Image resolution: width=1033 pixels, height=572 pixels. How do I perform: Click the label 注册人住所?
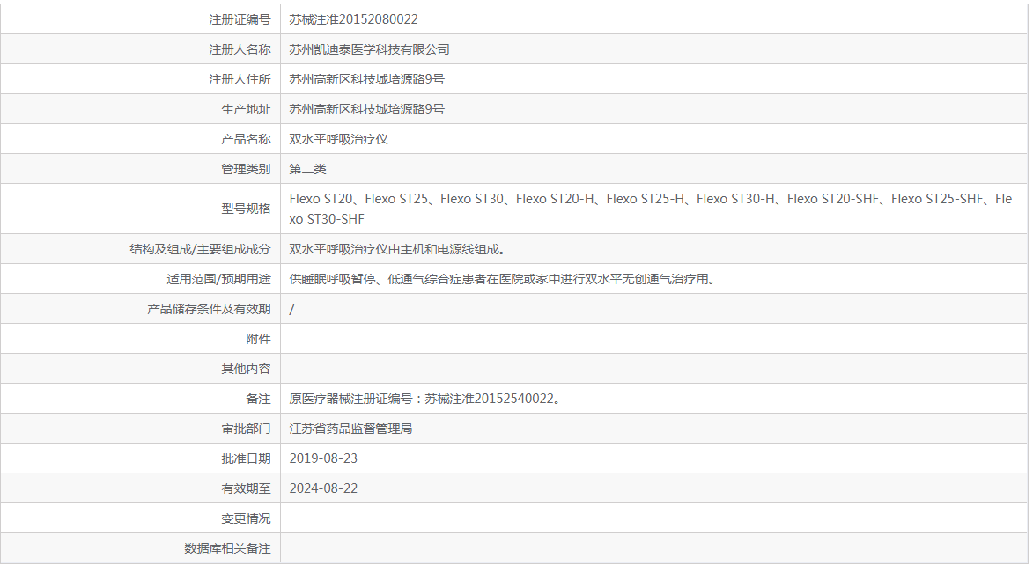[x=240, y=80]
